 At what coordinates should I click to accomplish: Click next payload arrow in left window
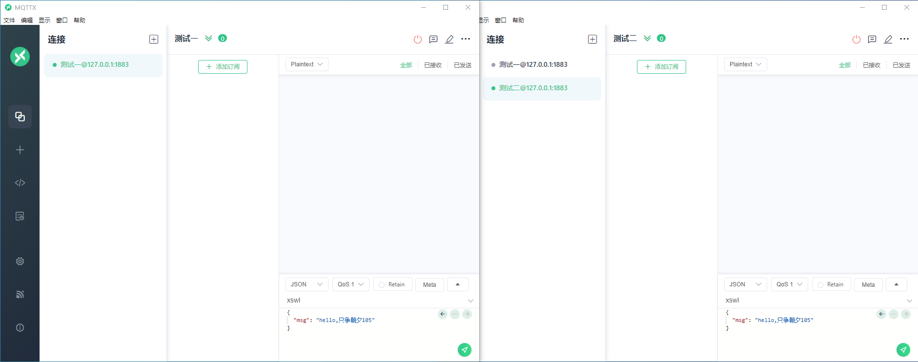pos(467,314)
